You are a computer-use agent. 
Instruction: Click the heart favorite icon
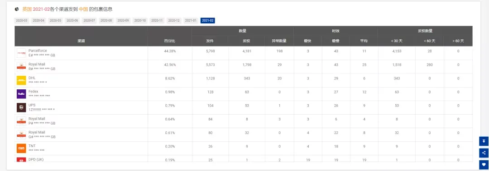(x=484, y=165)
